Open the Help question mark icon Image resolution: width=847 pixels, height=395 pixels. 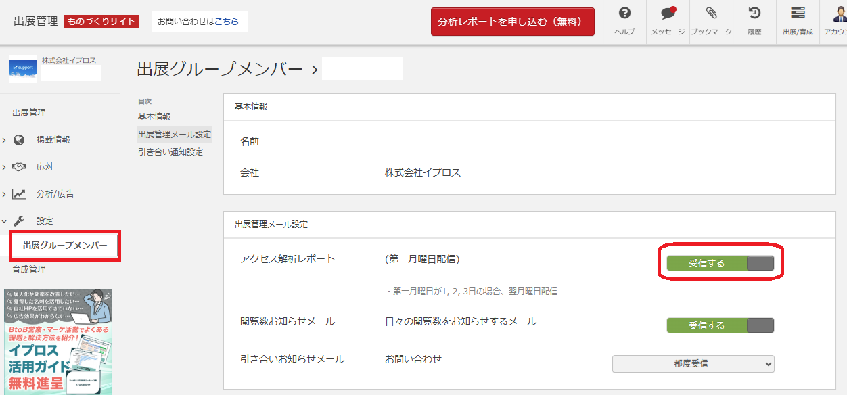pyautogui.click(x=624, y=14)
